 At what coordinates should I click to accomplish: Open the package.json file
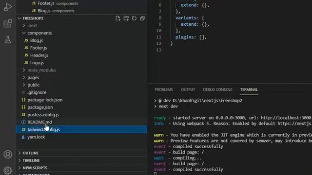tap(40, 107)
